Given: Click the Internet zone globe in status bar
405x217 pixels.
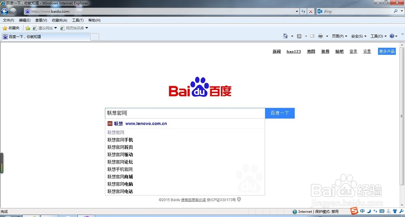Looking at the screenshot, I should tap(295, 212).
